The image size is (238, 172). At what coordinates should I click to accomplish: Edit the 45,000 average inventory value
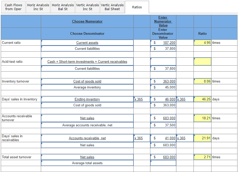(x=163, y=87)
